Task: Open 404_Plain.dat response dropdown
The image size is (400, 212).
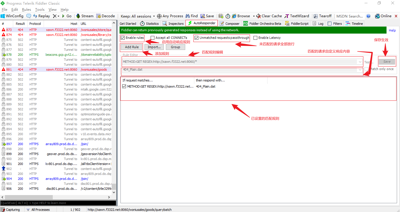Action: coord(360,70)
